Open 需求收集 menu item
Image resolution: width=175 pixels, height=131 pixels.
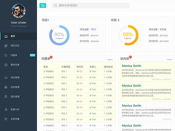coord(15,65)
